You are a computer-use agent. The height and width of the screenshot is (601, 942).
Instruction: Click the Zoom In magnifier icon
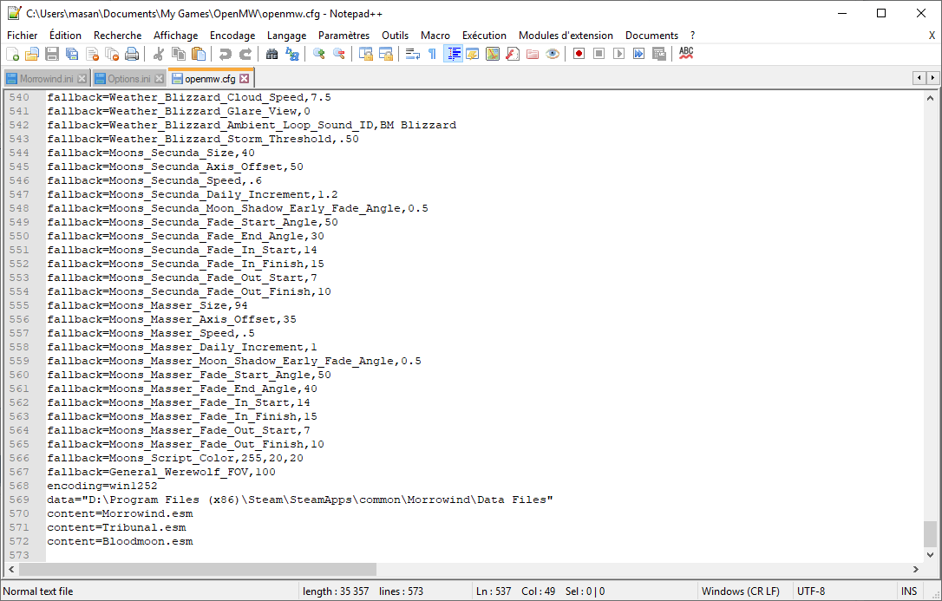(319, 54)
